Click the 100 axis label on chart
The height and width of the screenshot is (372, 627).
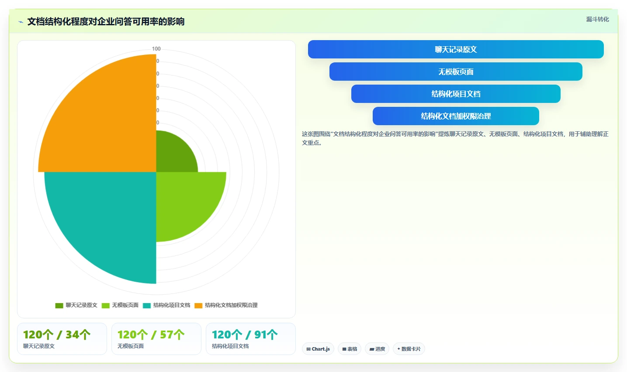(156, 49)
